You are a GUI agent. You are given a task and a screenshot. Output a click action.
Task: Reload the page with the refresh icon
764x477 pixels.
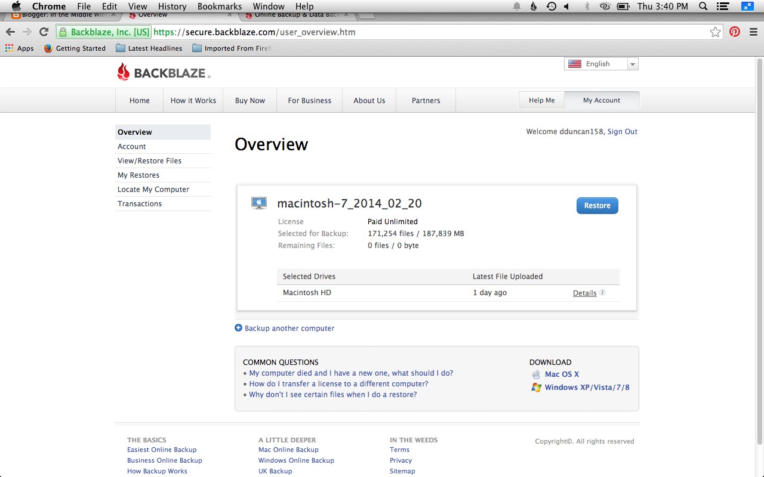44,32
